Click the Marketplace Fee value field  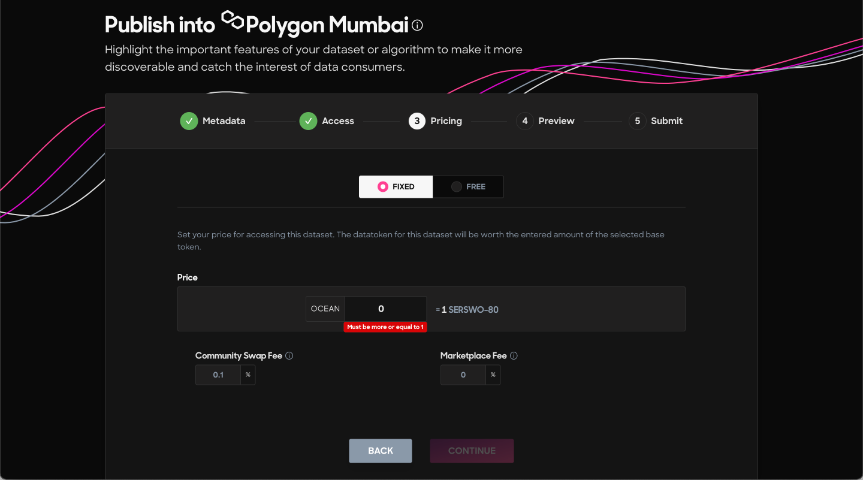click(463, 375)
